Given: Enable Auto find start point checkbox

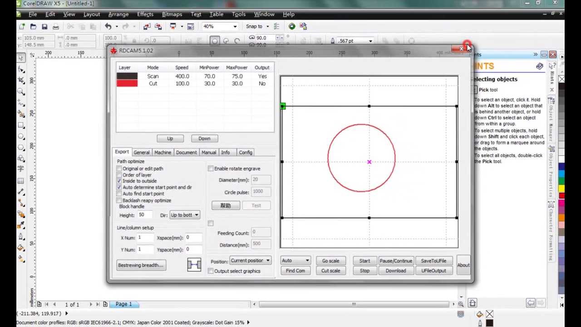Looking at the screenshot, I should tap(119, 193).
